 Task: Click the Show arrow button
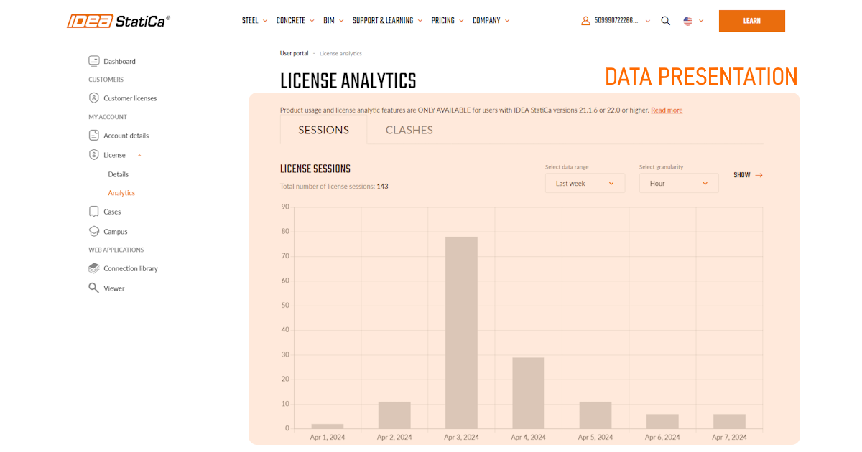[x=748, y=175]
